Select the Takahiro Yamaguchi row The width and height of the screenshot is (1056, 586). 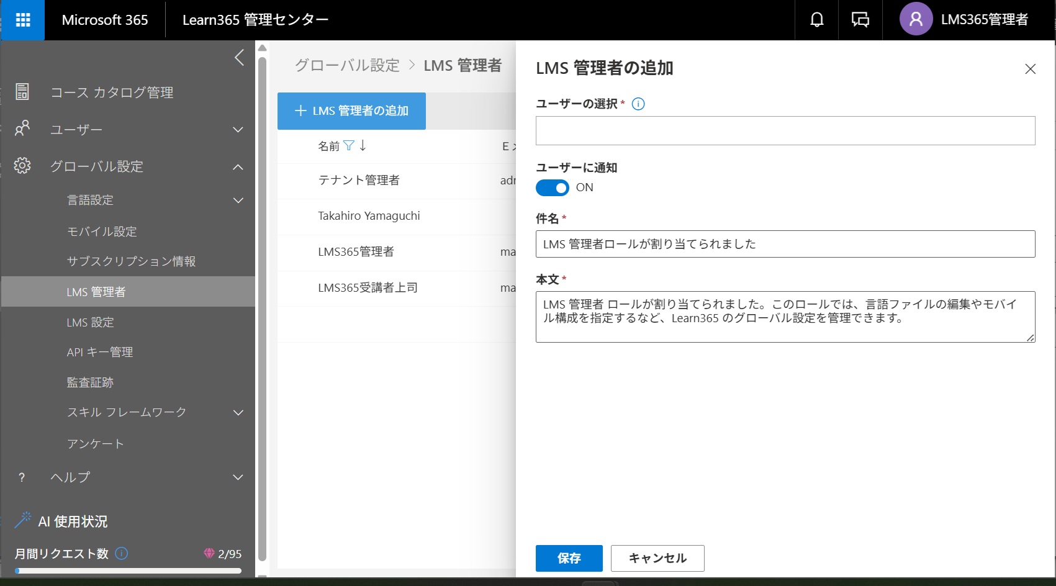click(397, 217)
